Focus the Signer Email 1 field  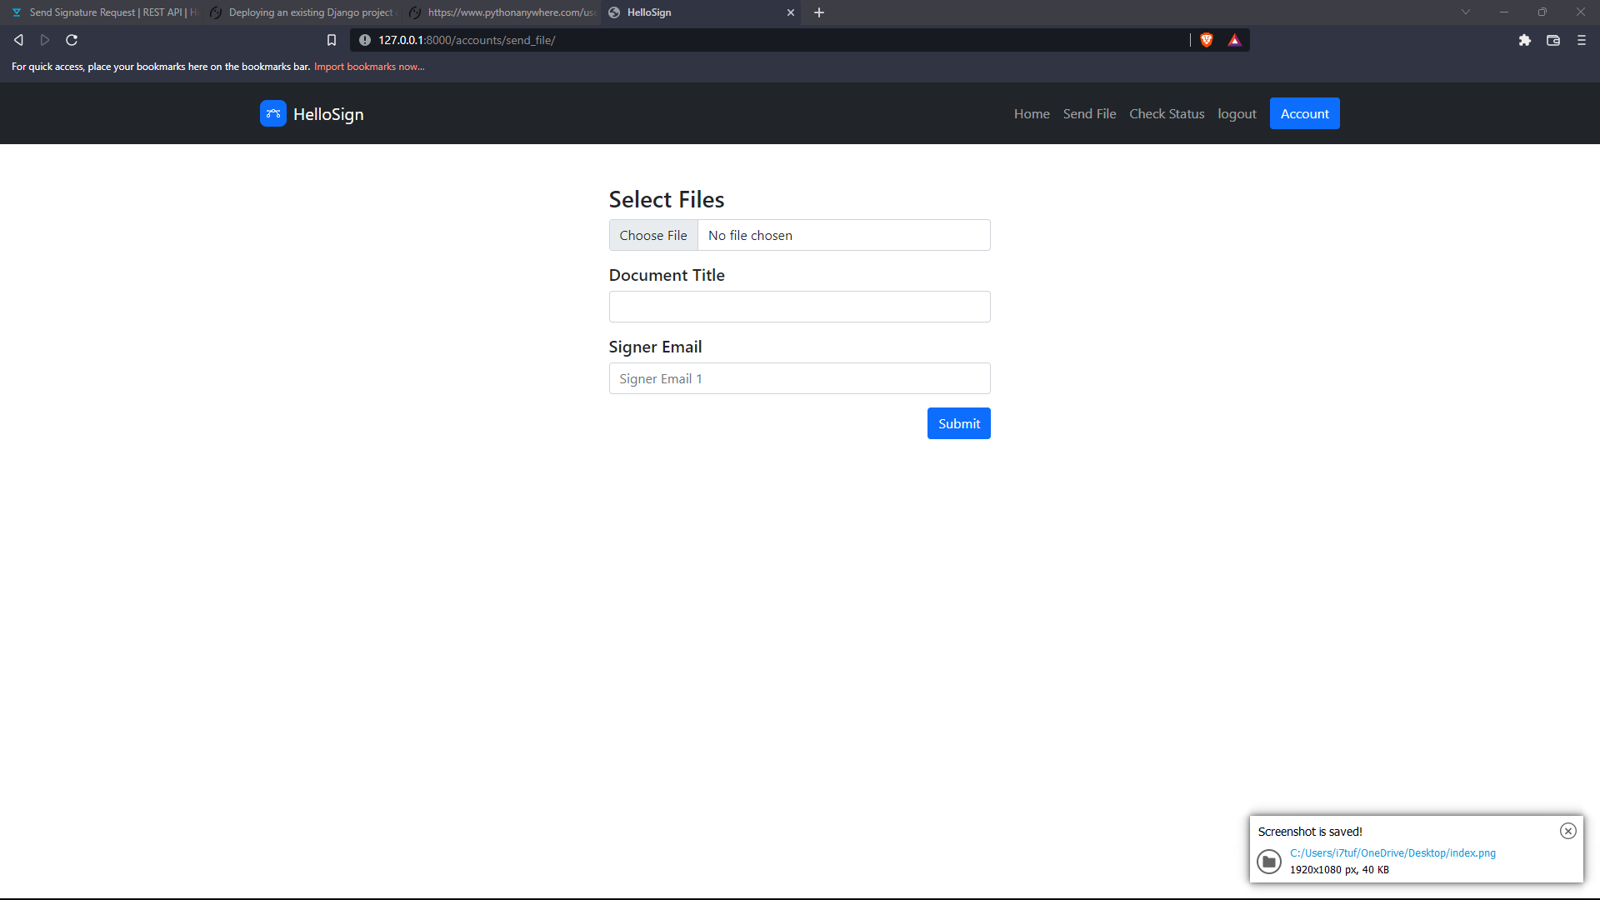click(x=798, y=379)
